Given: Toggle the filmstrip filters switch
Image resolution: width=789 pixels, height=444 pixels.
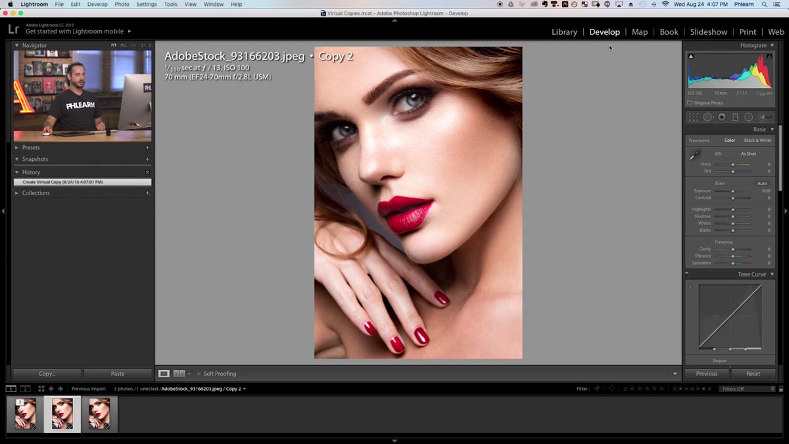Looking at the screenshot, I should [781, 389].
